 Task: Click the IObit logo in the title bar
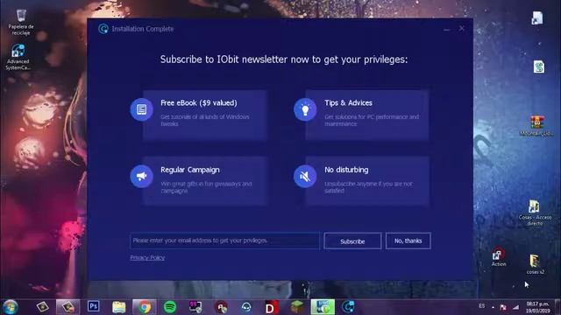point(103,29)
